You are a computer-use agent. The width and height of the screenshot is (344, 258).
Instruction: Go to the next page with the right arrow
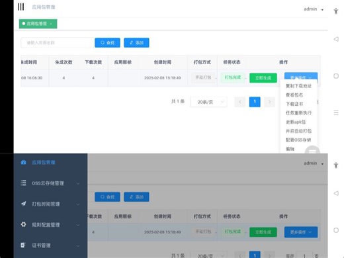[269, 102]
